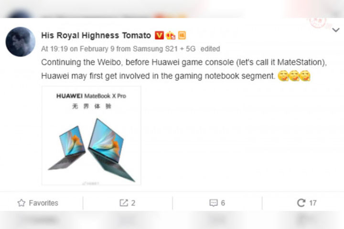Click the comment count 6

[x=223, y=203]
